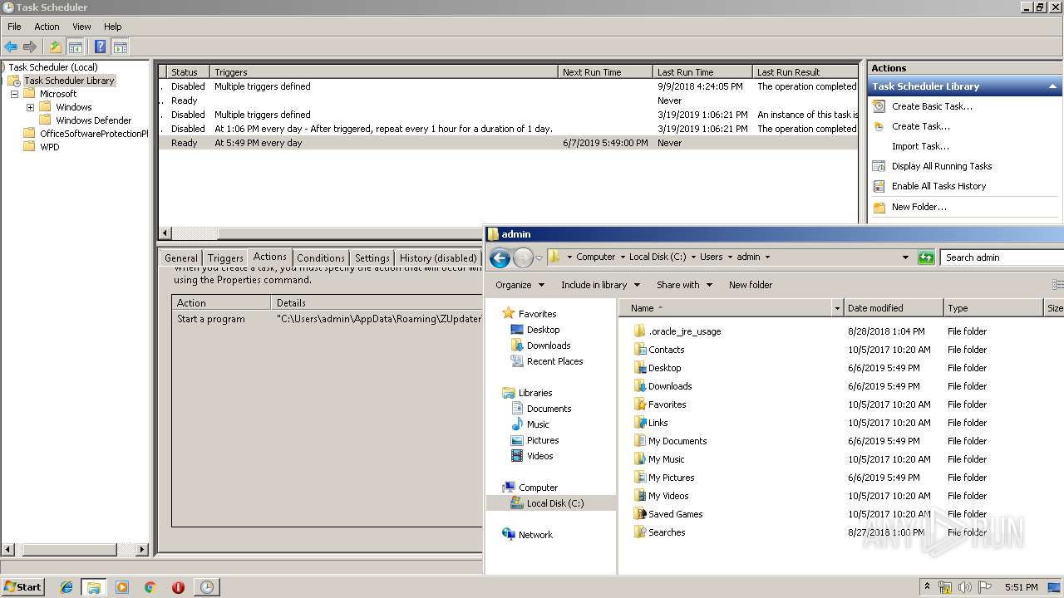The image size is (1064, 598).
Task: Open Windows Media Player taskbar icon
Action: pyautogui.click(x=122, y=587)
